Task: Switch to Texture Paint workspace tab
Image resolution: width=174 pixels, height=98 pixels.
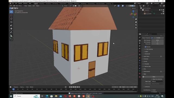Action: (63, 4)
